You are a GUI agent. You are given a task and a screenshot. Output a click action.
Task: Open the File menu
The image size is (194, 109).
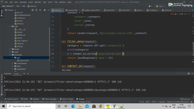pos(6,2)
